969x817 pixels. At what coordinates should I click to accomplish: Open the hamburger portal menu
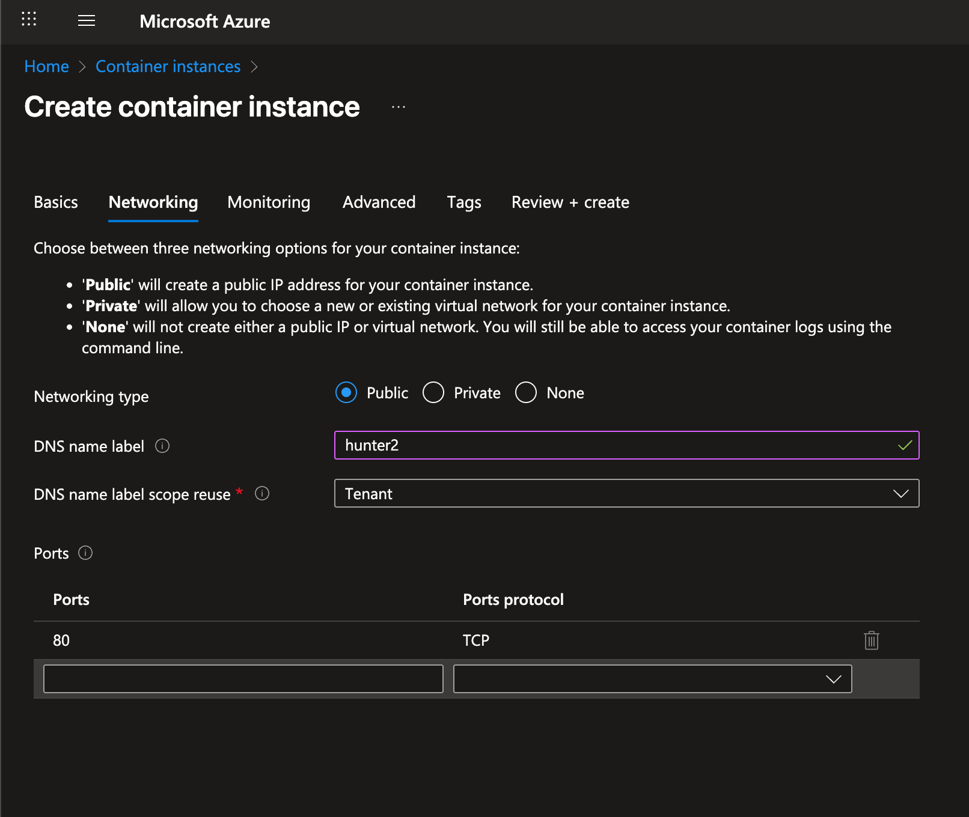[87, 21]
